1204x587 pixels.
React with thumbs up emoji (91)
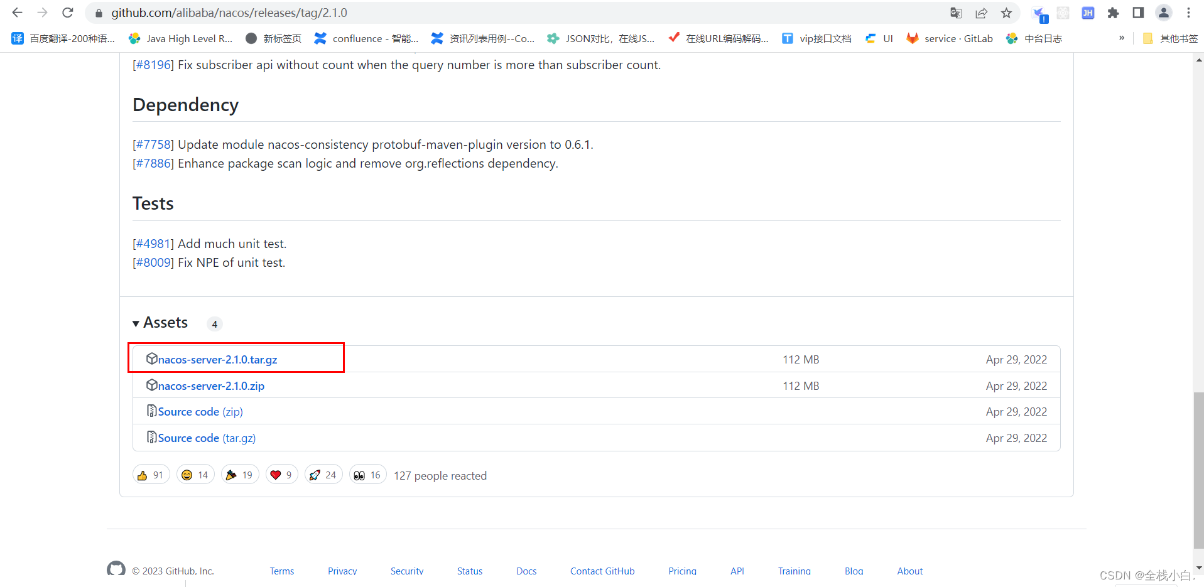[151, 475]
